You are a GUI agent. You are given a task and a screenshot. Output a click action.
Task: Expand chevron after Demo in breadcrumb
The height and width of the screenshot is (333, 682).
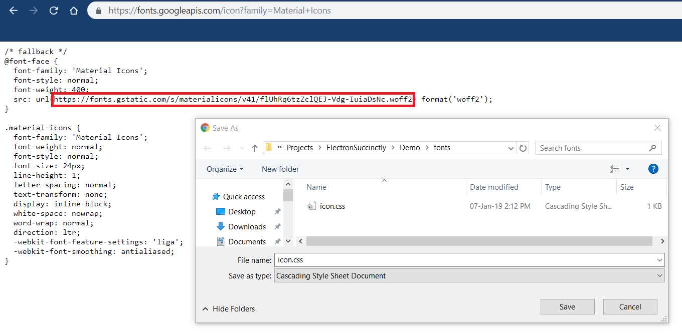coord(427,148)
